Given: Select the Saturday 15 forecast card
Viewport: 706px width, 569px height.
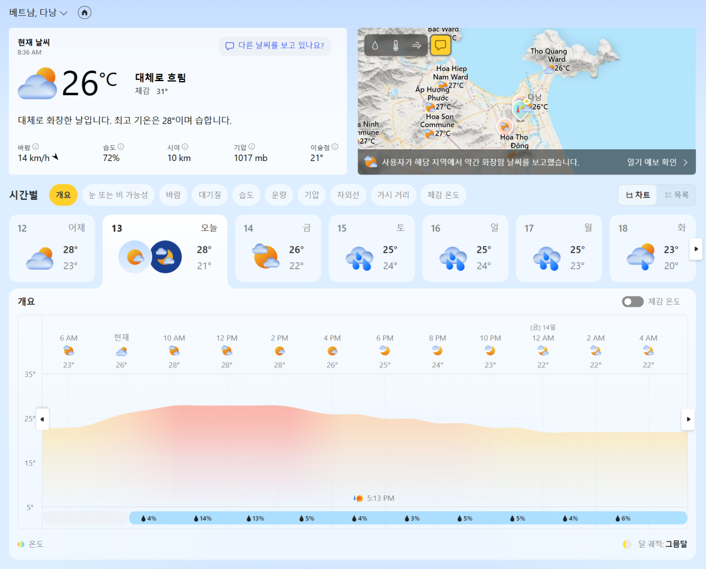Looking at the screenshot, I should pos(371,248).
